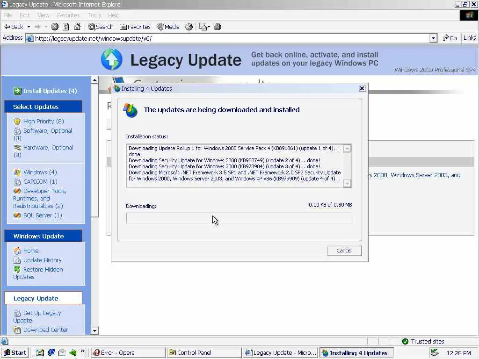Open the Windows (4) category
This screenshot has width=479, height=359.
(x=40, y=172)
